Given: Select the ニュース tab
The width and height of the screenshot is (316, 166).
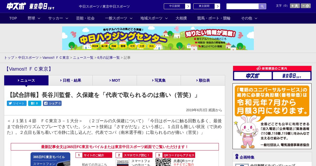Looking at the screenshot, I should click(26, 80).
